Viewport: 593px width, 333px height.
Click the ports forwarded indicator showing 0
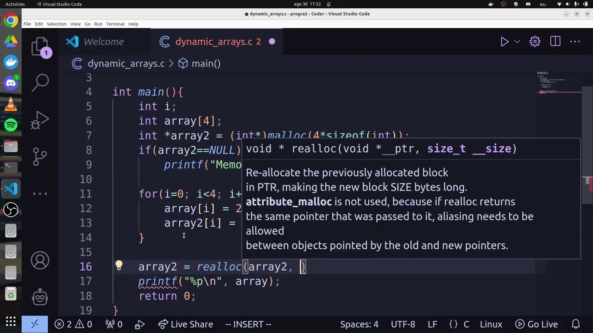tap(114, 324)
